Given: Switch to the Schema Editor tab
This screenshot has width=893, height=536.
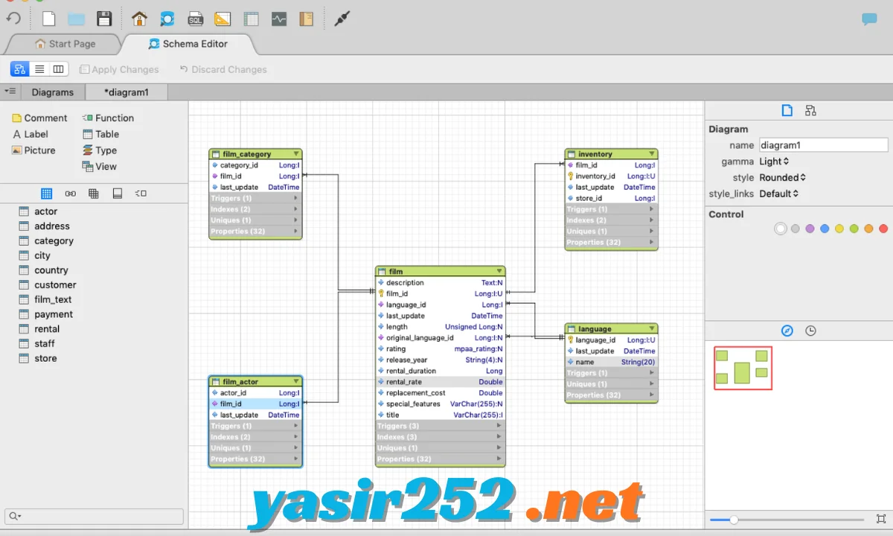Looking at the screenshot, I should (188, 44).
